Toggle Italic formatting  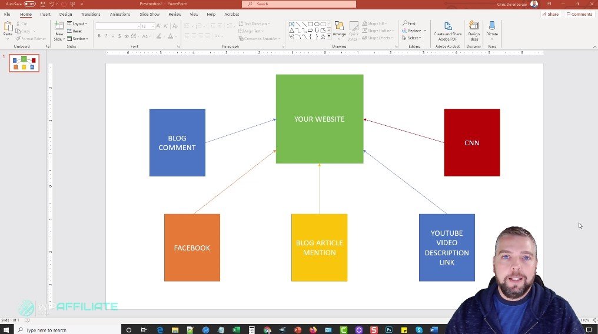point(107,36)
